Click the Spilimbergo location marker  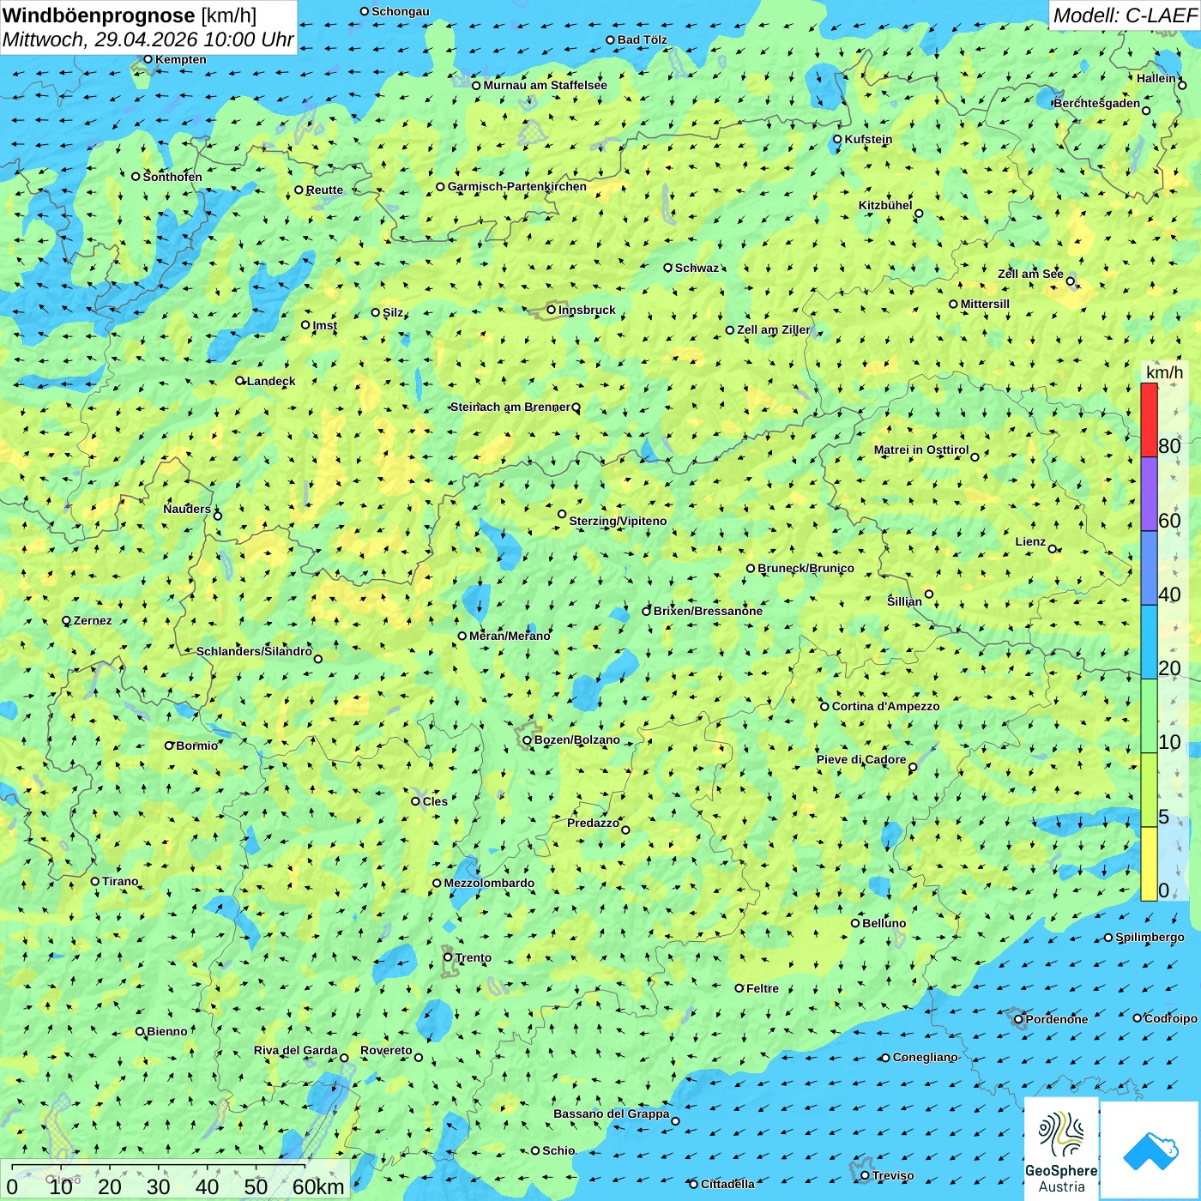[x=1108, y=938]
